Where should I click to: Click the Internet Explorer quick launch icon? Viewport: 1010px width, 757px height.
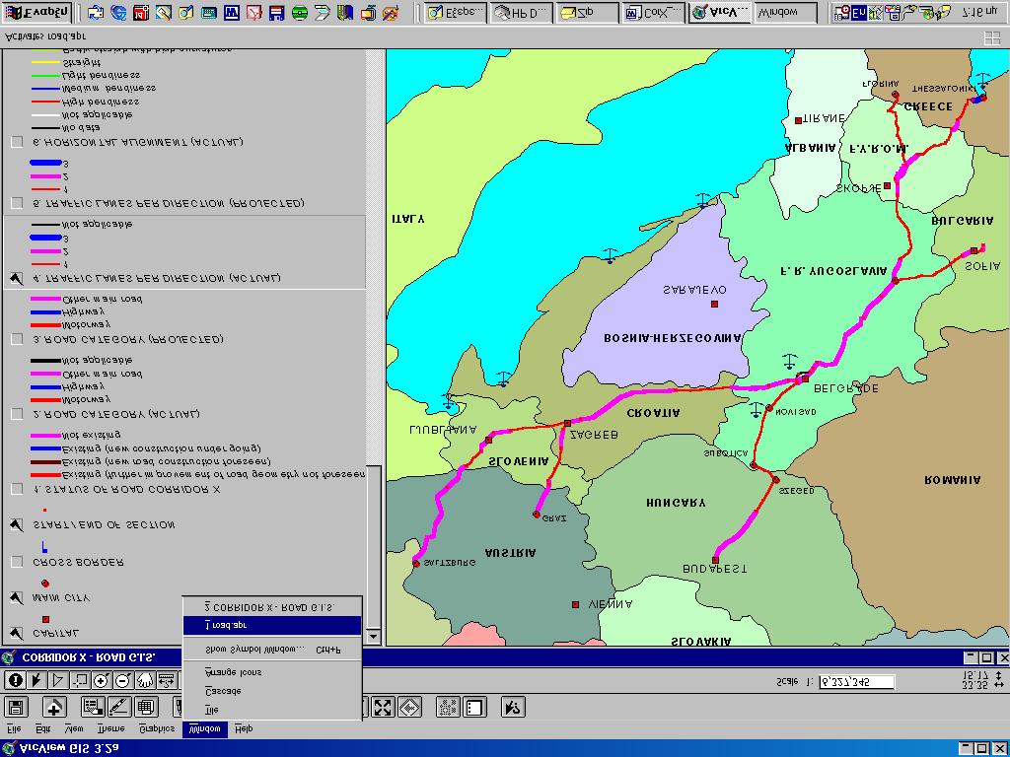[118, 12]
